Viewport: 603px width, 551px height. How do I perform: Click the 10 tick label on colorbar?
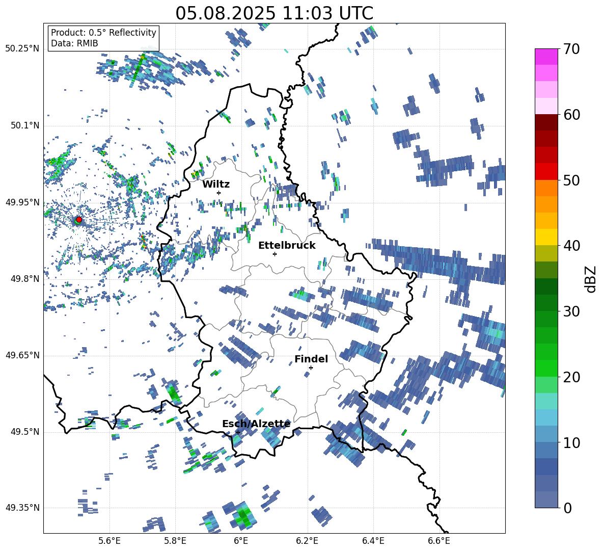571,442
